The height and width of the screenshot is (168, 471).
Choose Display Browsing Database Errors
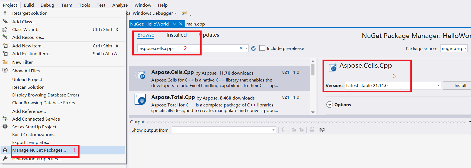click(x=63, y=95)
